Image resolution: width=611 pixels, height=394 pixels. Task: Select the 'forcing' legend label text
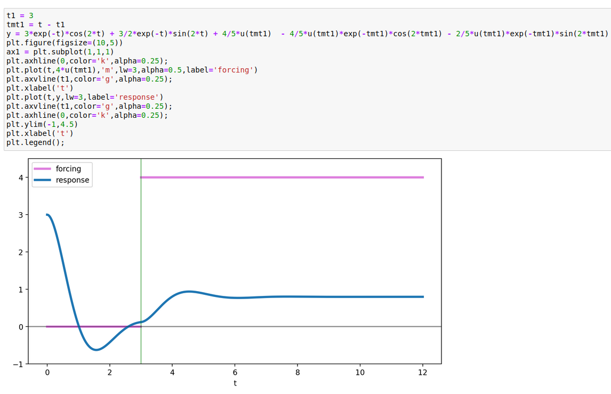(x=68, y=169)
